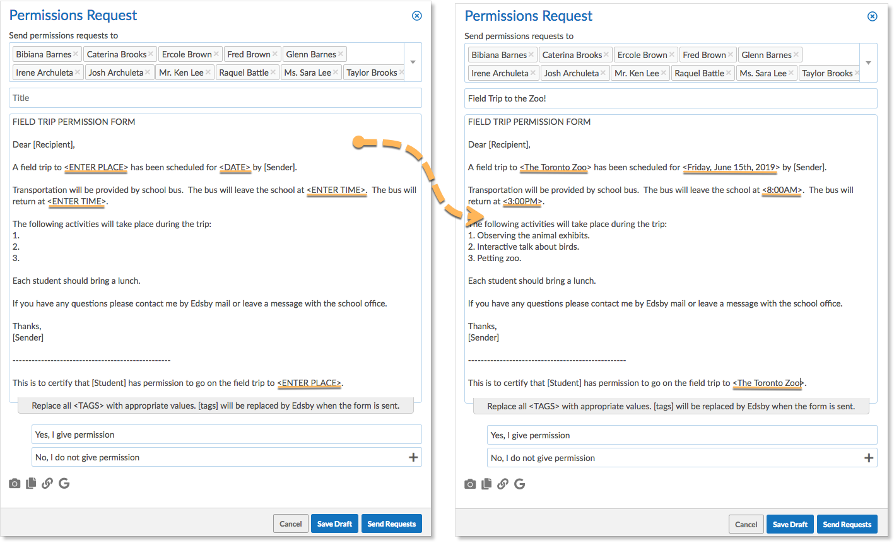Click <8:00AM> in the right form

(x=782, y=190)
